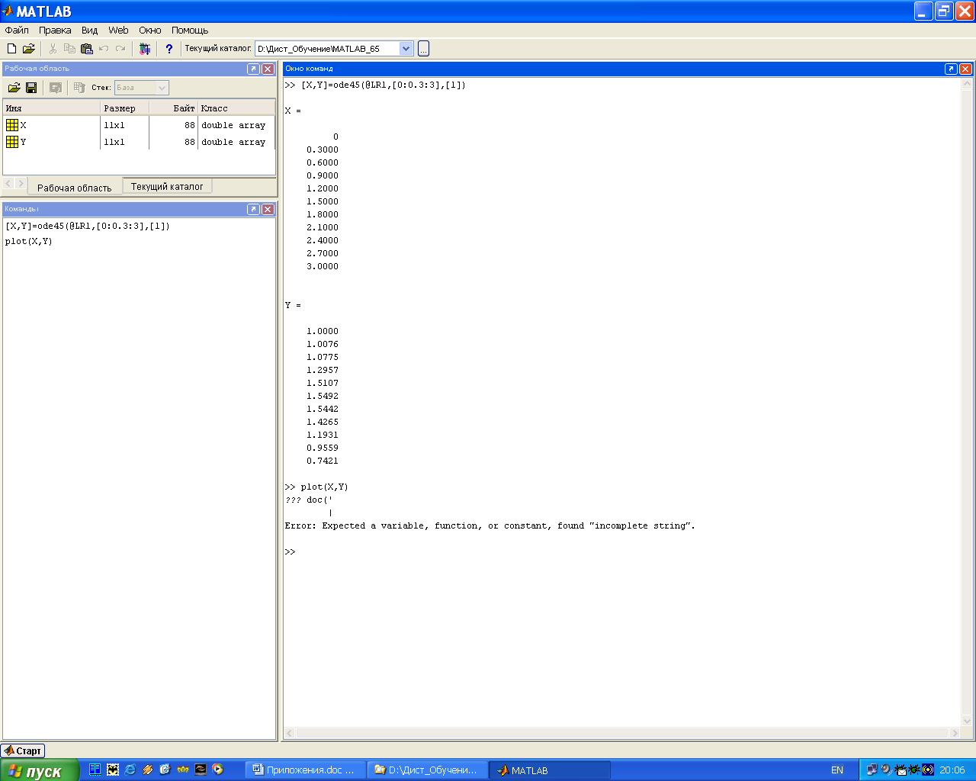This screenshot has height=781, width=976.
Task: Undock the Окно команд panel
Action: point(951,69)
